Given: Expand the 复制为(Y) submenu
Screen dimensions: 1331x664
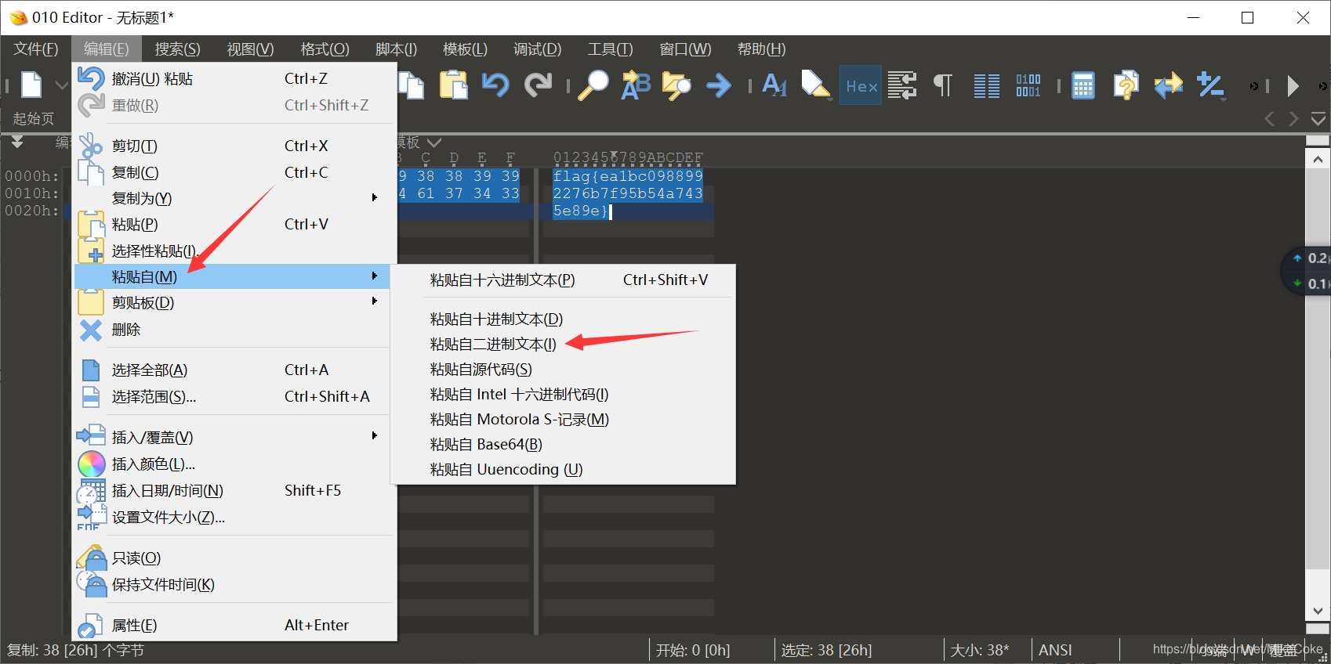Looking at the screenshot, I should tap(234, 198).
